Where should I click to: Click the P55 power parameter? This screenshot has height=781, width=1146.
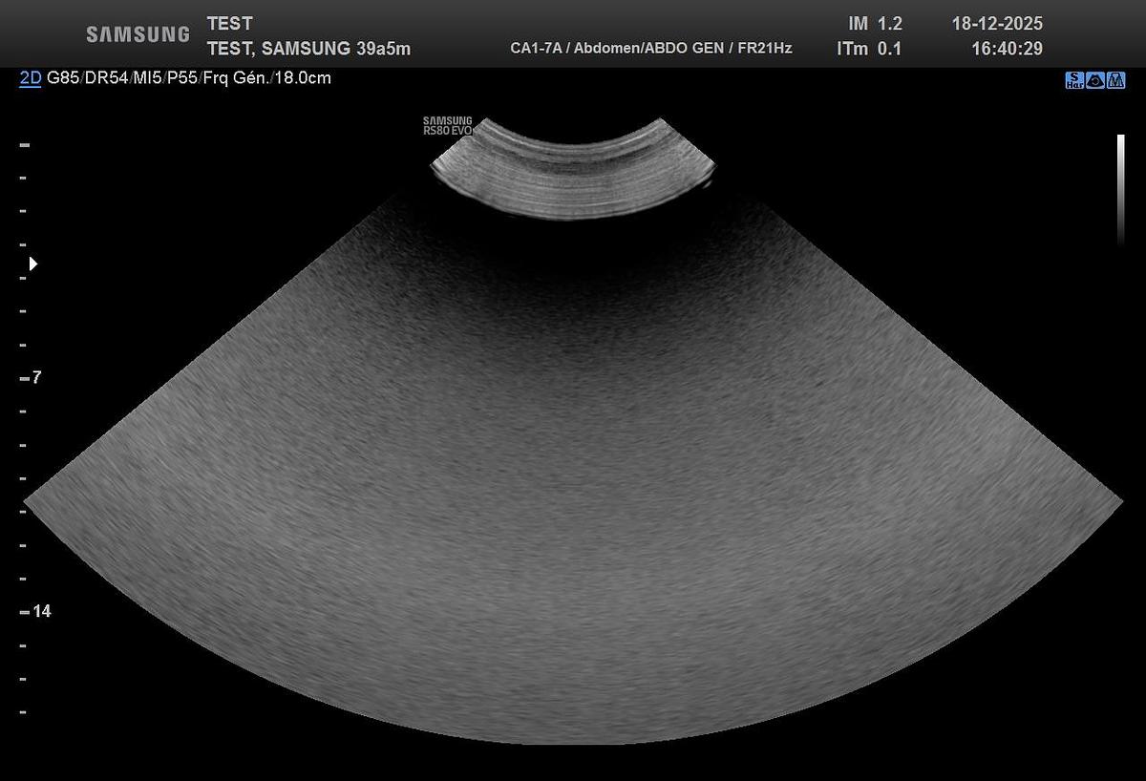184,78
